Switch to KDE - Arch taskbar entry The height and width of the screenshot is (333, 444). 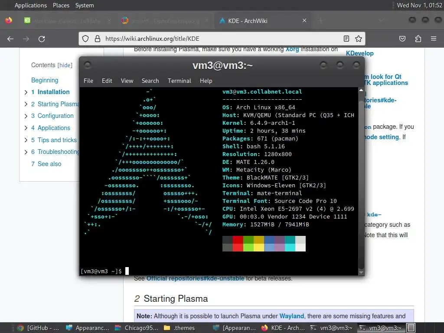[x=283, y=328]
